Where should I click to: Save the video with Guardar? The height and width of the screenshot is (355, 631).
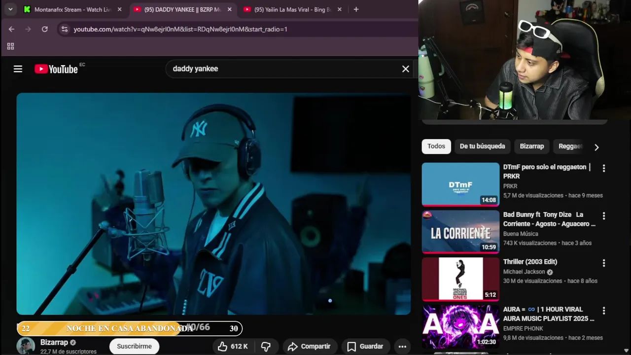pos(365,347)
